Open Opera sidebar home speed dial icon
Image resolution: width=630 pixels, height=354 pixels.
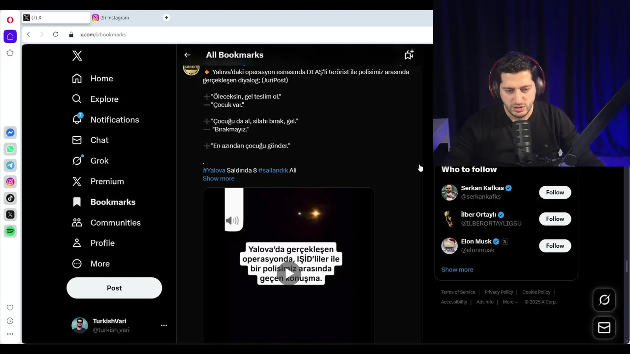pyautogui.click(x=10, y=36)
